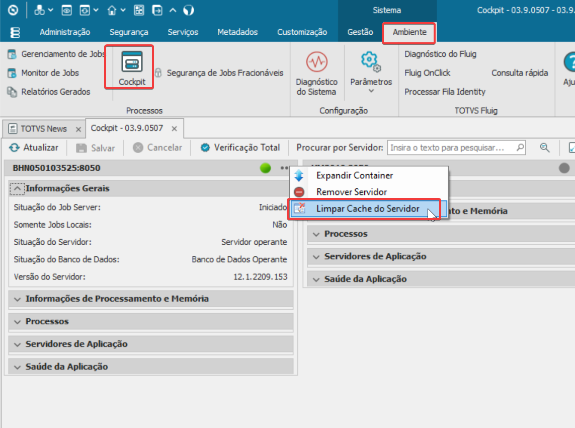575x428 pixels.
Task: Open the Metadados ribbon tab
Action: [237, 32]
